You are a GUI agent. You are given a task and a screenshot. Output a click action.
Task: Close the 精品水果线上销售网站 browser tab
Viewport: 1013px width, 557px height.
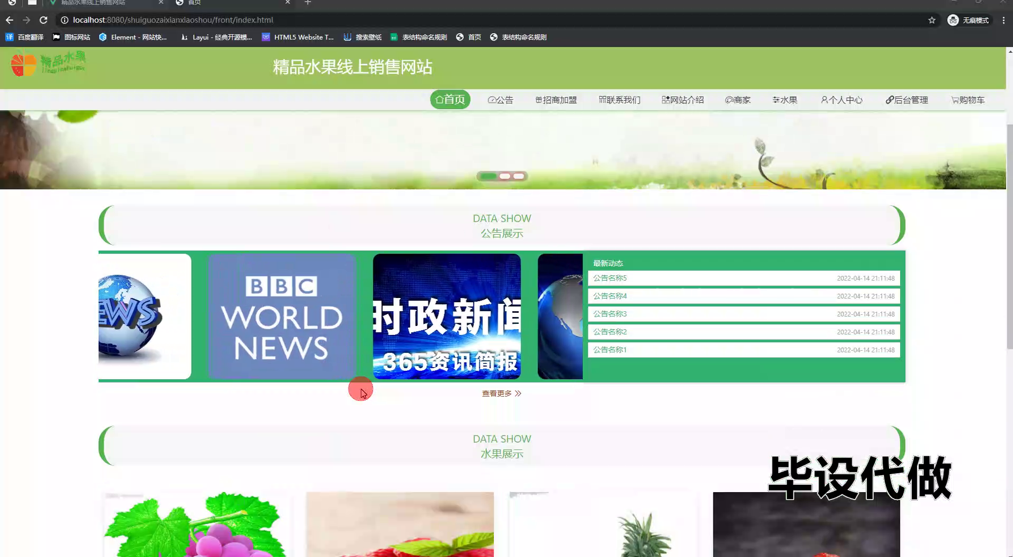pos(161,3)
